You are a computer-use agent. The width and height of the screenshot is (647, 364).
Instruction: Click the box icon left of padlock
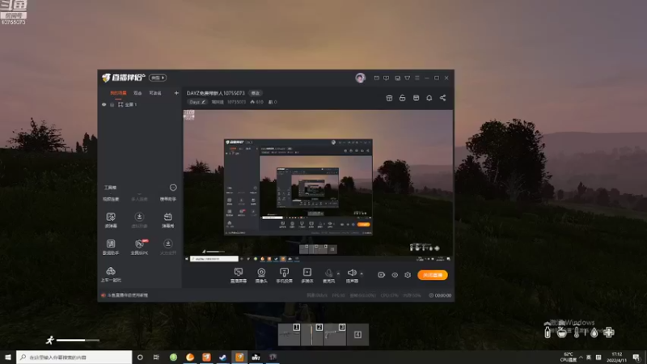point(389,98)
